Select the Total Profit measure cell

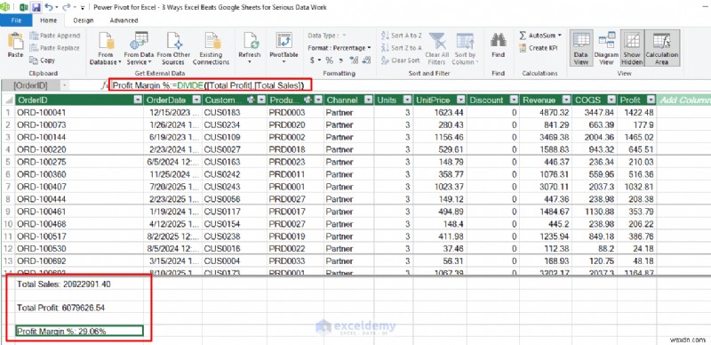click(x=79, y=308)
